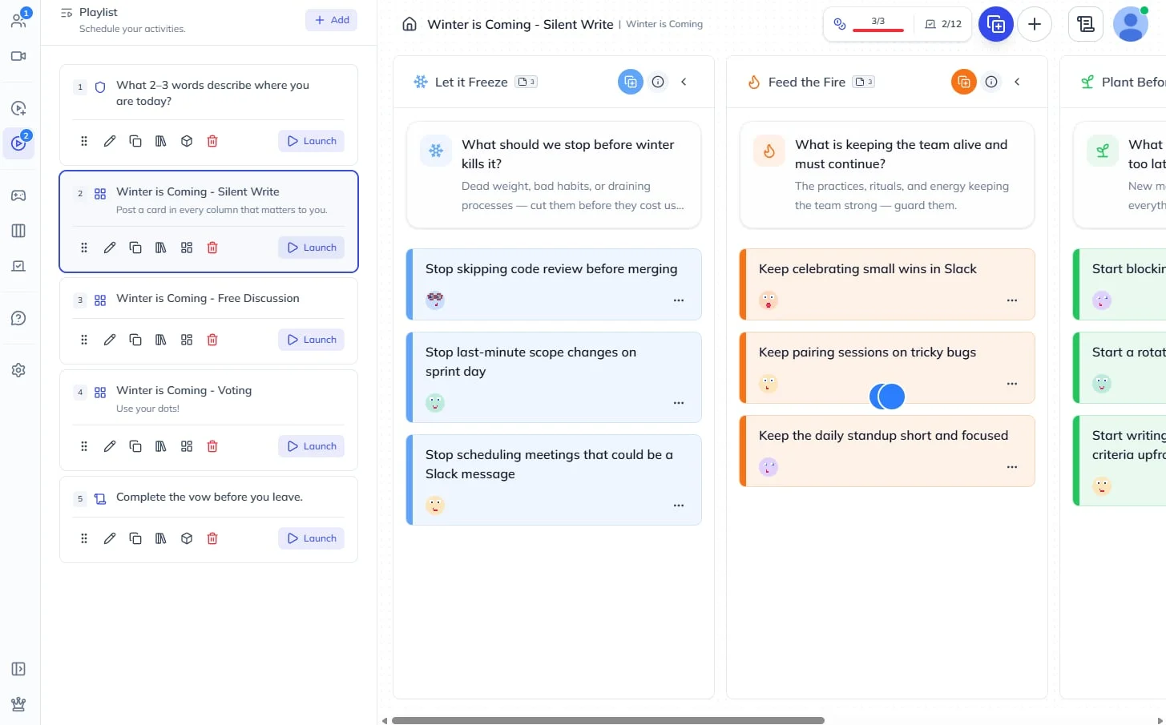Launch the 'Winter is Coming - Silent Write' activity
Viewport: 1166px width, 725px height.
click(x=312, y=248)
